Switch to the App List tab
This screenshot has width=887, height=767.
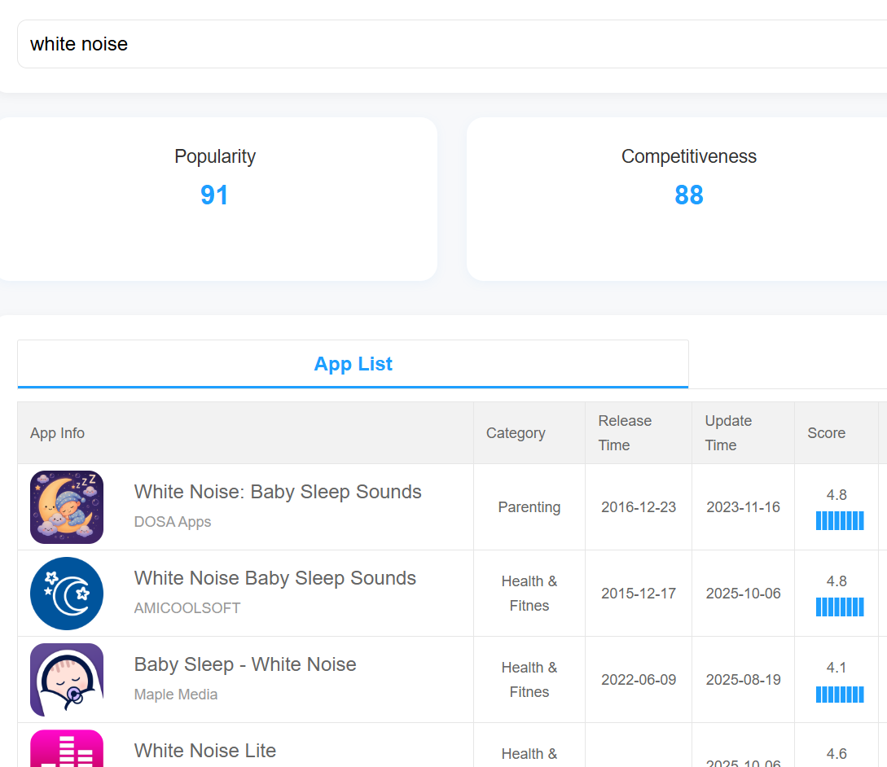(353, 364)
